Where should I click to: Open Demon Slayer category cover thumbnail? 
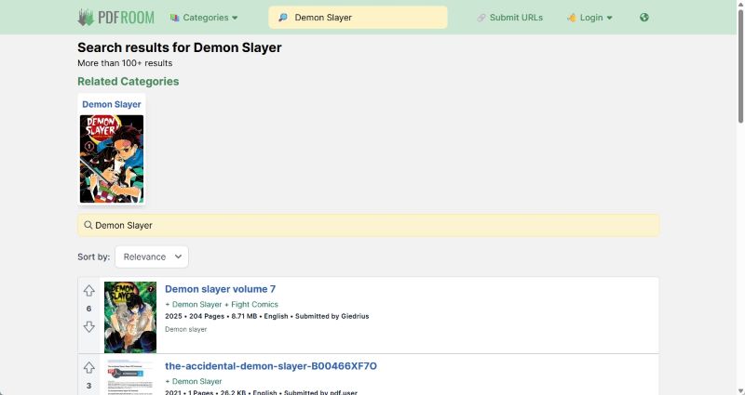tap(112, 159)
